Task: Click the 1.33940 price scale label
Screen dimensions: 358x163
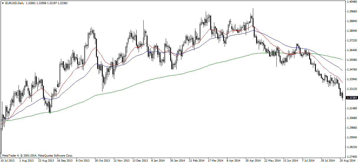Action: pyautogui.click(x=352, y=79)
